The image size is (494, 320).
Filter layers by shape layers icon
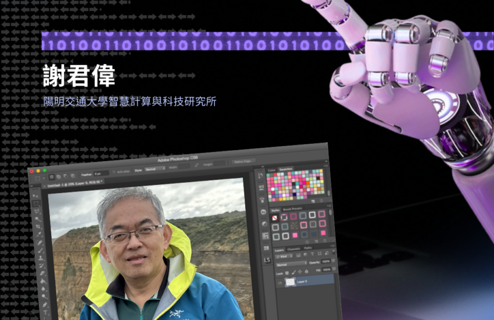tap(320, 253)
